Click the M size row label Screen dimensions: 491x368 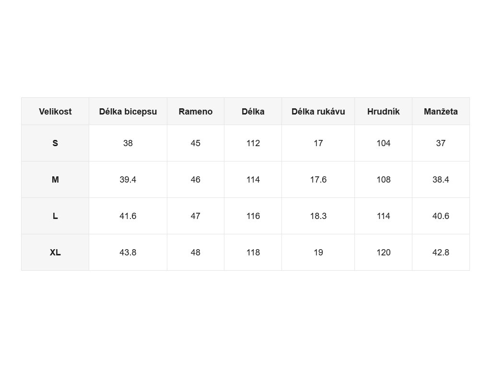click(55, 180)
